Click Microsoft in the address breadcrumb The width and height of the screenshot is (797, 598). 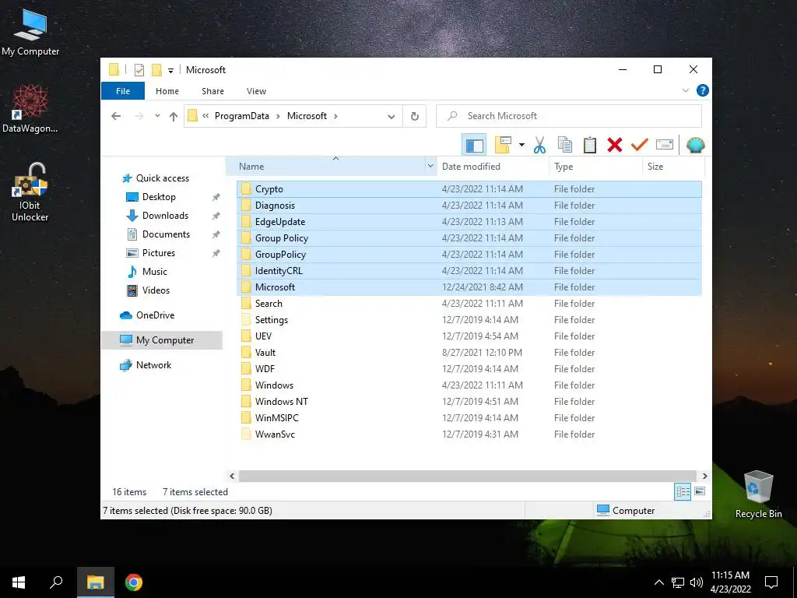307,116
